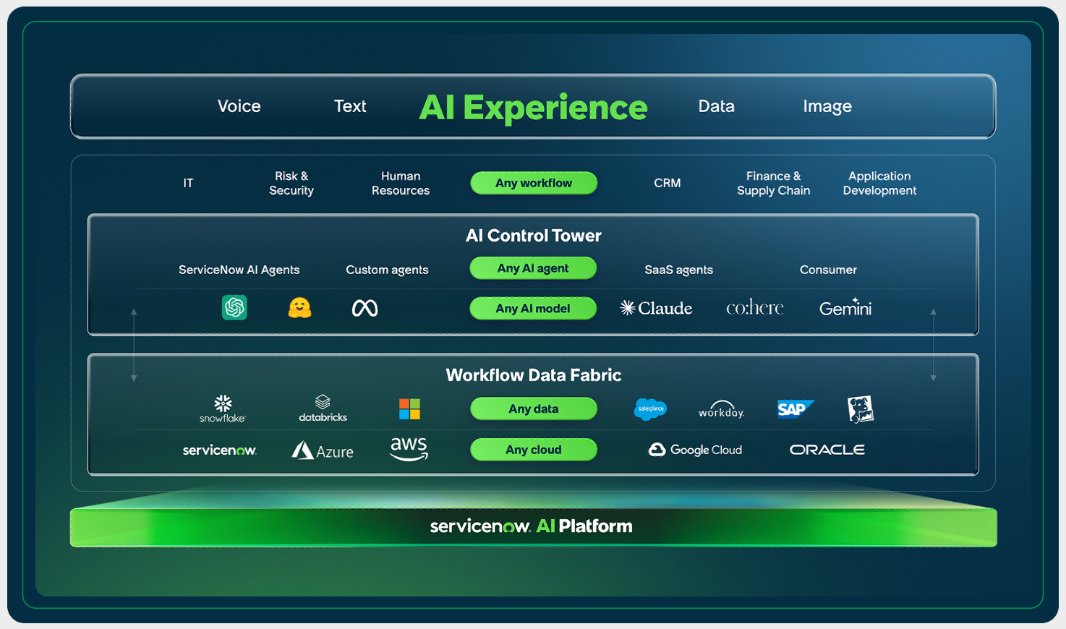Switch to the Voice experience tab
This screenshot has height=629, width=1066.
(x=239, y=106)
